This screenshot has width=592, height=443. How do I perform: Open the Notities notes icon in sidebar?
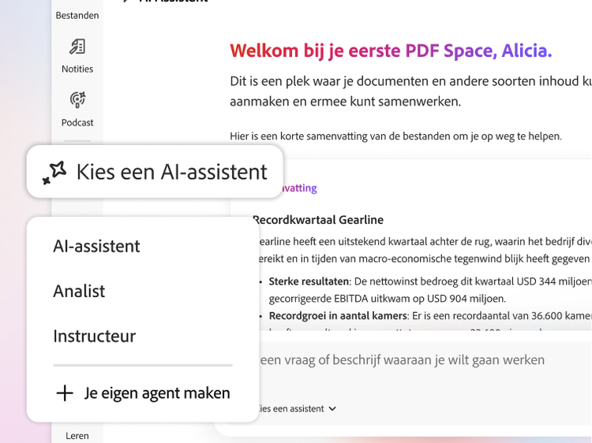coord(77,47)
